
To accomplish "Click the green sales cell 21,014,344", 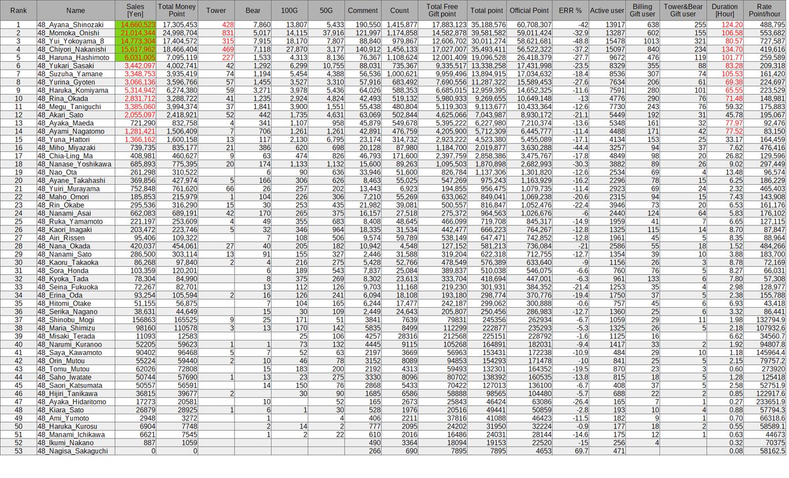I will tap(135, 32).
